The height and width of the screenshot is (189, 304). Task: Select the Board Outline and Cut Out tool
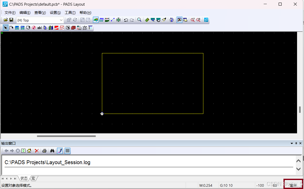click(x=28, y=28)
